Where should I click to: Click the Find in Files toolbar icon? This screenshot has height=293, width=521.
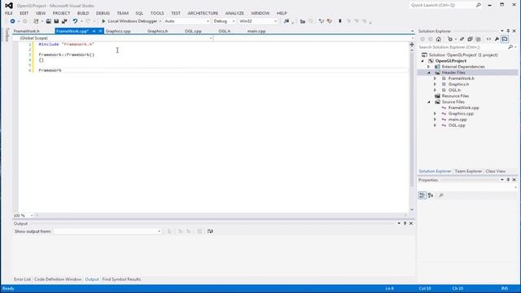pyautogui.click(x=287, y=21)
